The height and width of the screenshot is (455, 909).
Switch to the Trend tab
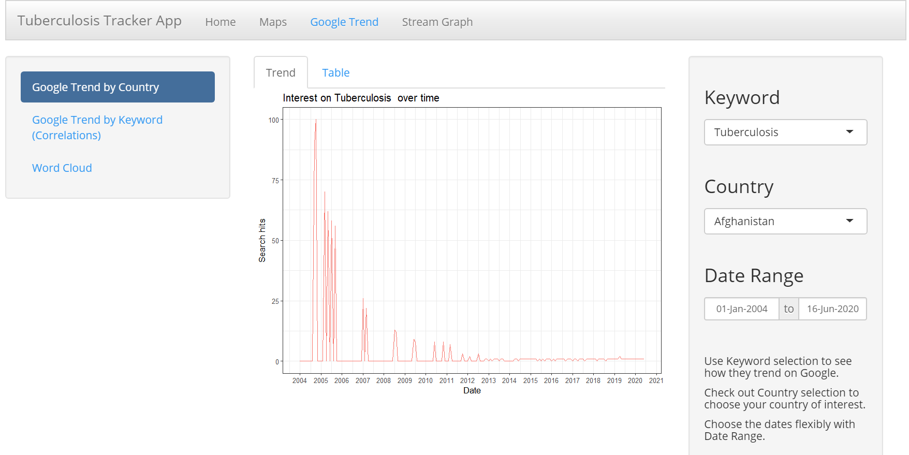click(281, 72)
